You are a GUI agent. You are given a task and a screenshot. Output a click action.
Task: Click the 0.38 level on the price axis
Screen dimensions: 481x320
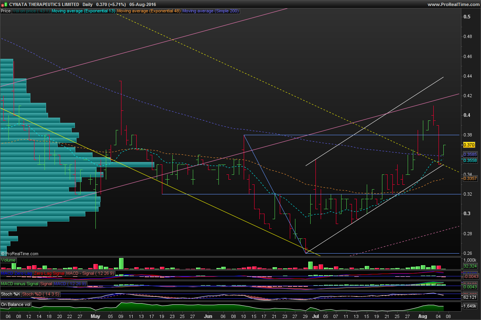pos(468,135)
